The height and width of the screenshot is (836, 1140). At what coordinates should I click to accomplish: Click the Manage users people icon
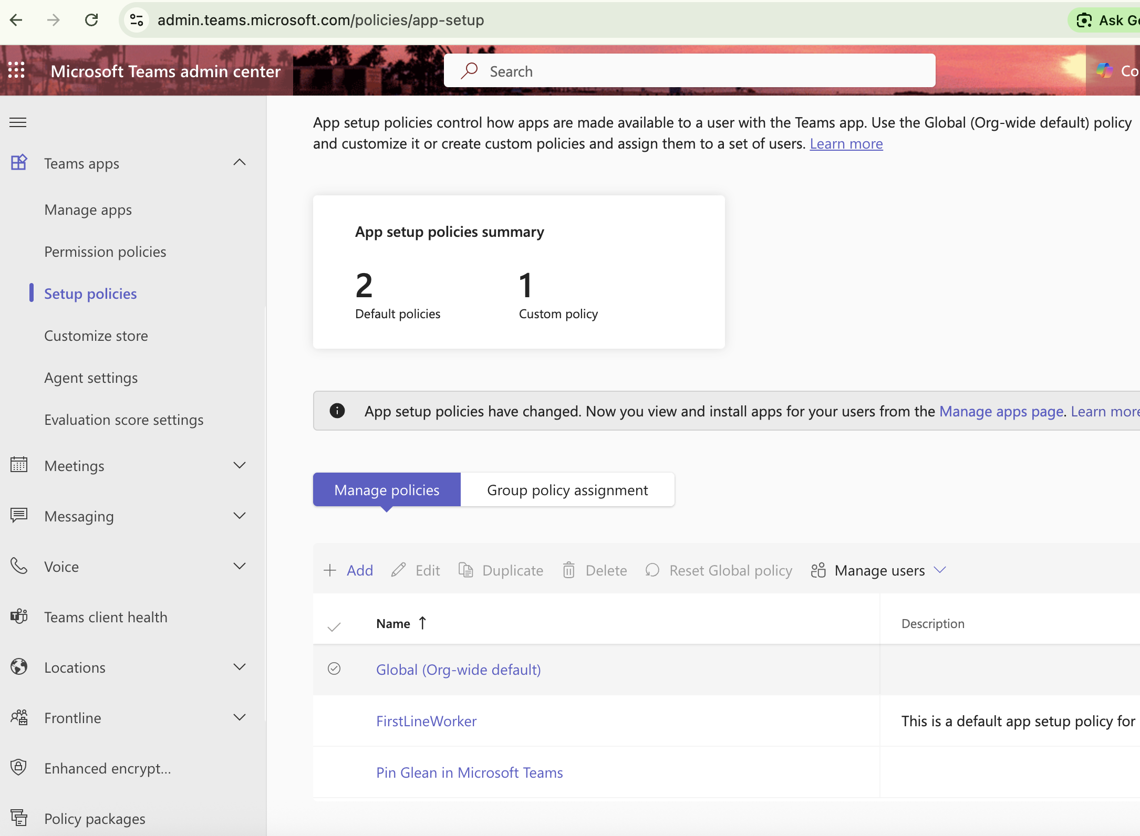click(x=818, y=570)
